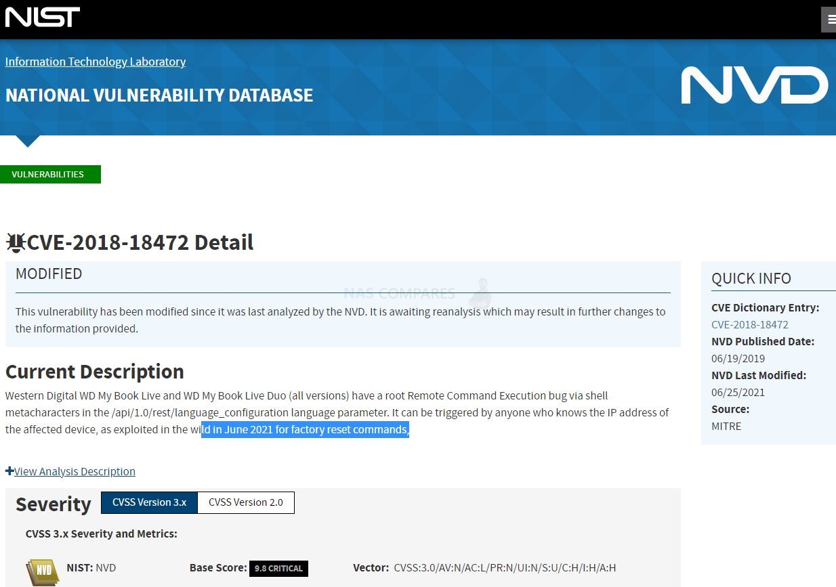
Task: Open the hamburger menu icon
Action: (829, 20)
